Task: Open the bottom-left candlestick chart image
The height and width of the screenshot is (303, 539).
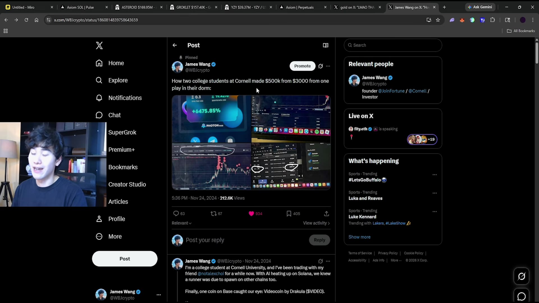Action: click(211, 166)
